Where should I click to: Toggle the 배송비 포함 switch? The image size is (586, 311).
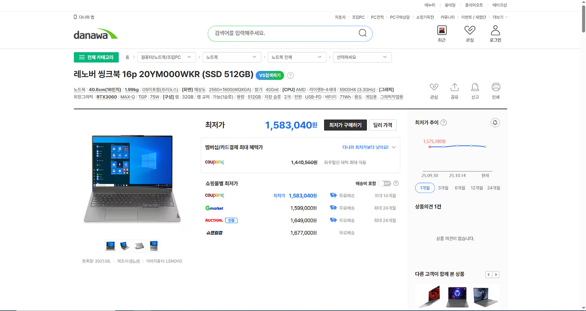click(x=384, y=183)
